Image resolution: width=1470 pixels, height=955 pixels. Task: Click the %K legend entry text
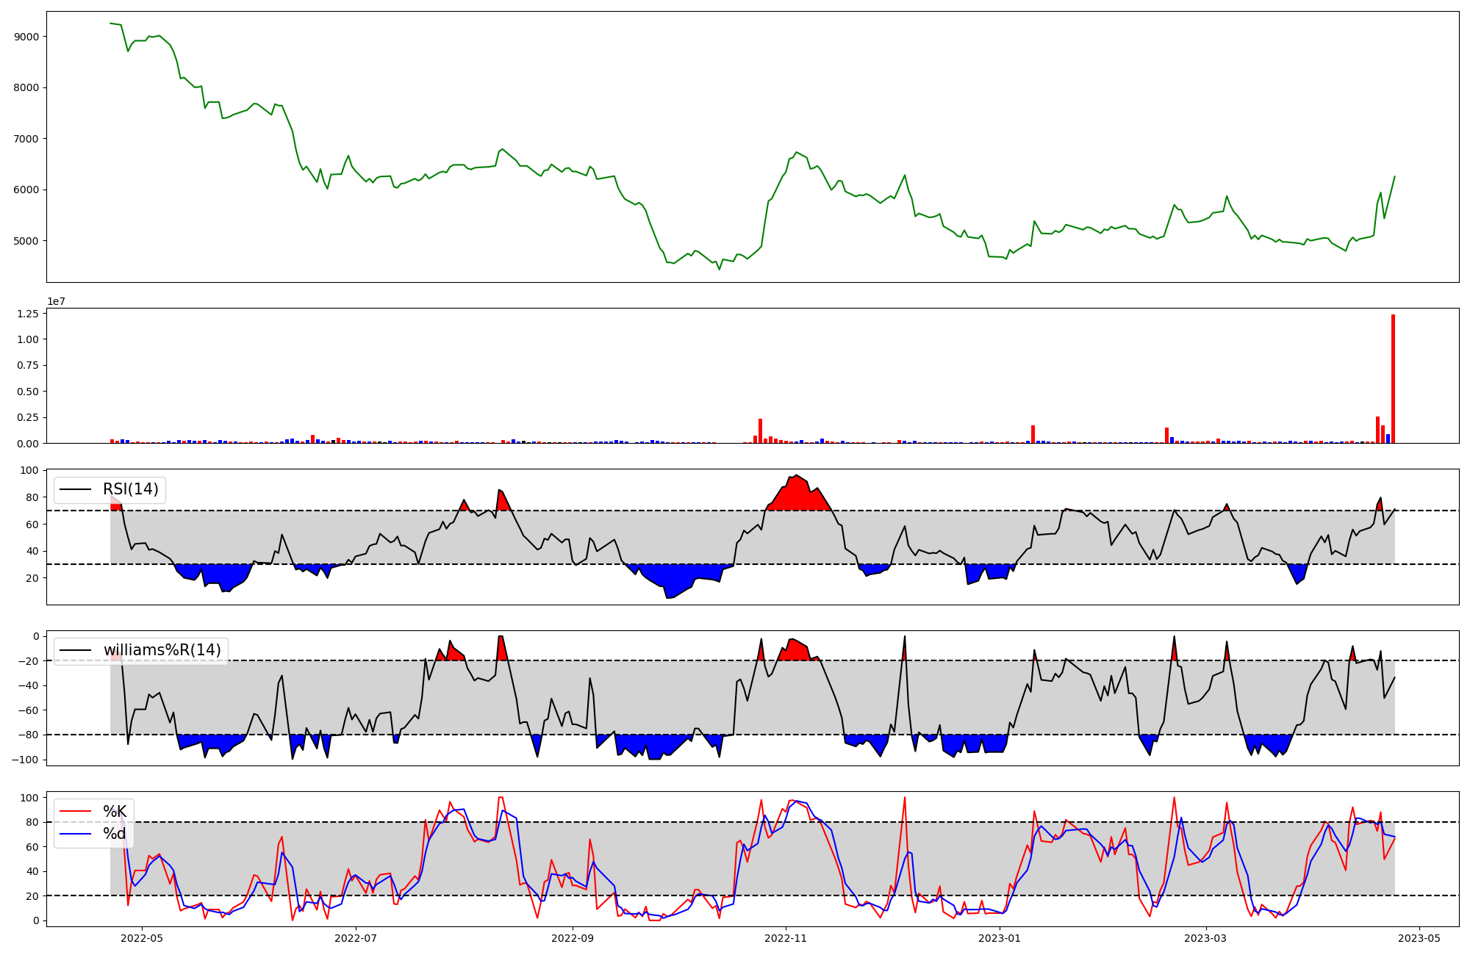pyautogui.click(x=115, y=812)
